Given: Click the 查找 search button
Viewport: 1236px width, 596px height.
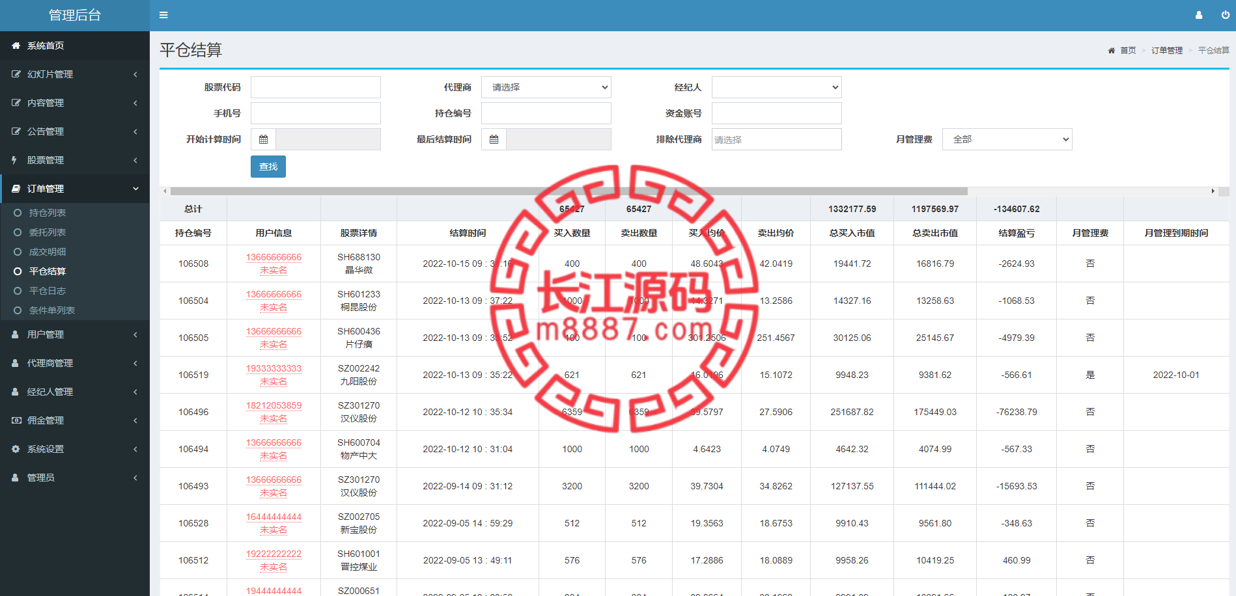Looking at the screenshot, I should (268, 167).
